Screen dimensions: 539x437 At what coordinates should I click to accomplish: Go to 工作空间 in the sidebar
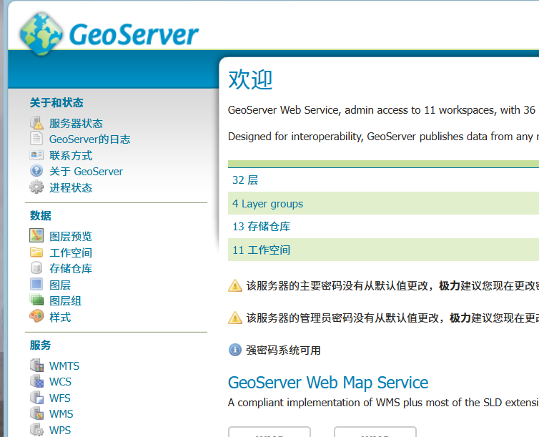[x=71, y=252]
